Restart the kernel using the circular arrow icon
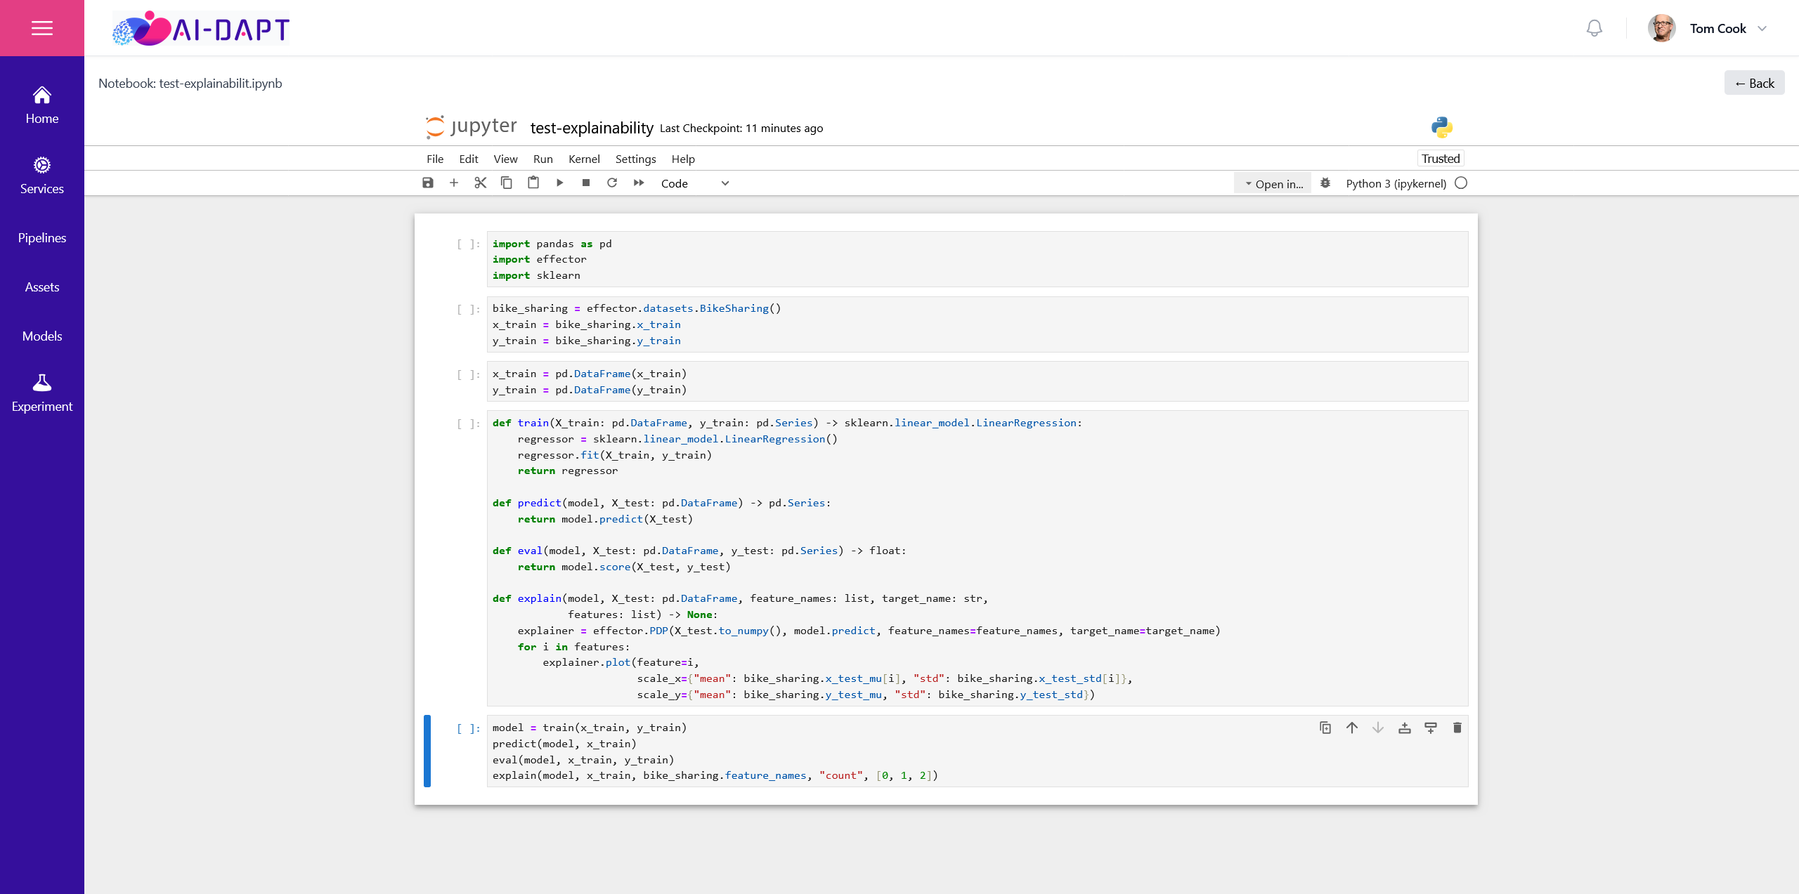Screen dimensions: 1799x894 [612, 183]
